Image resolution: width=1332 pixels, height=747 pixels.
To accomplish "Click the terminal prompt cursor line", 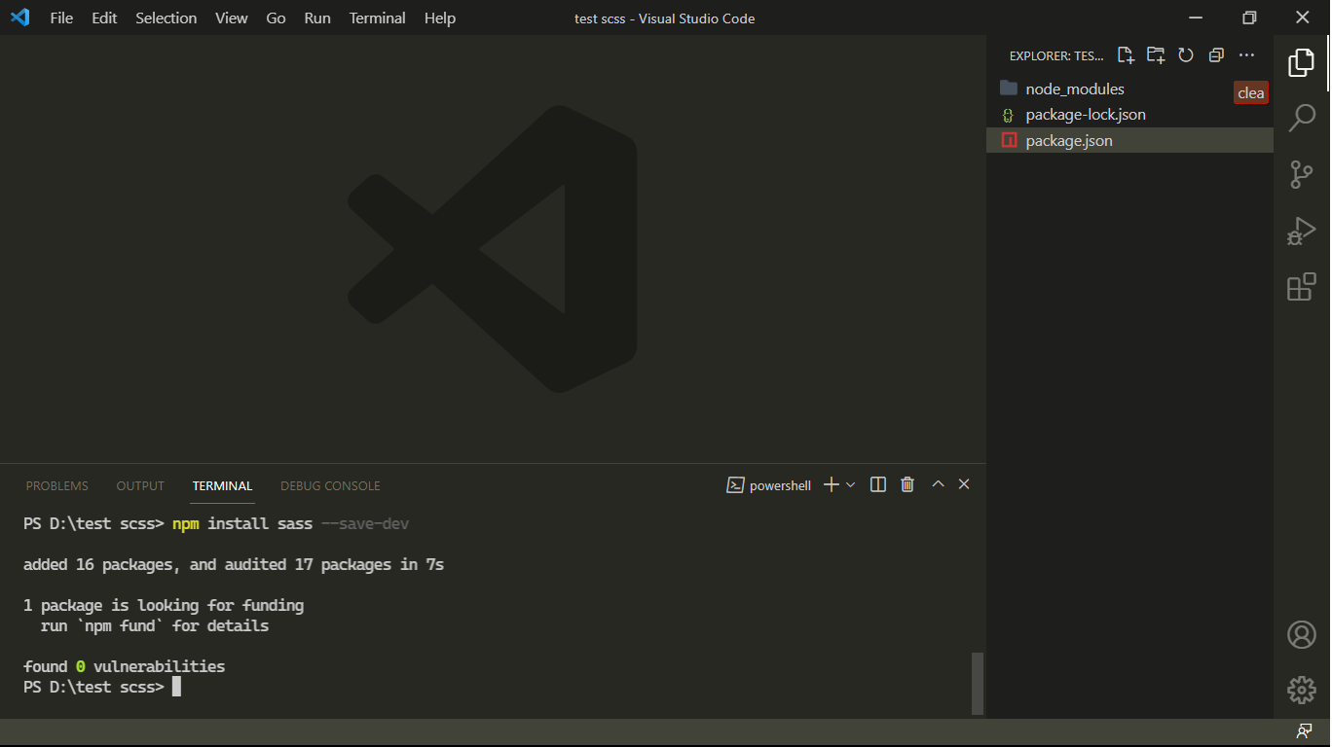I will pos(102,687).
